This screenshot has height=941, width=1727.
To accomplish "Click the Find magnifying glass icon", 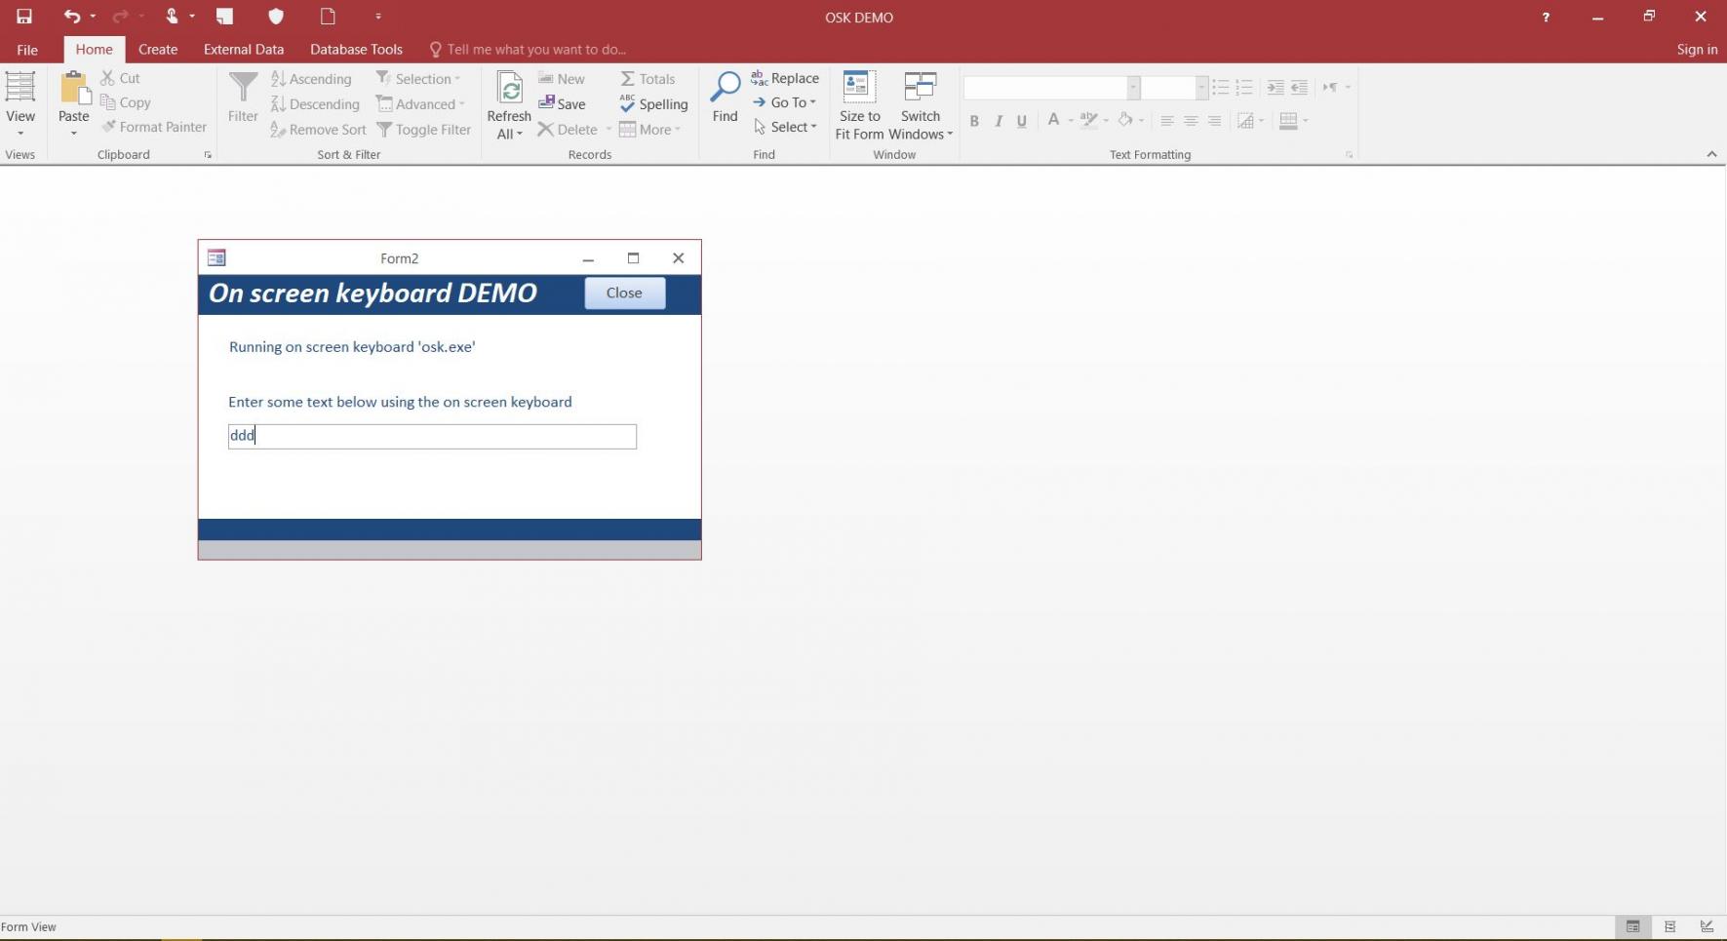I will pos(725,90).
